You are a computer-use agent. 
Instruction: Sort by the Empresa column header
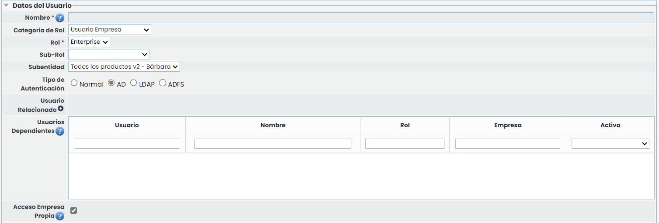click(508, 125)
